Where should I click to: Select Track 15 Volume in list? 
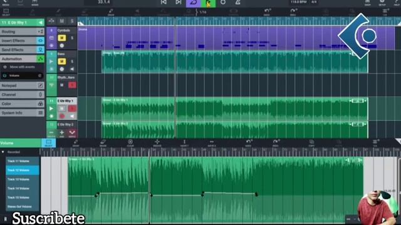(23, 197)
